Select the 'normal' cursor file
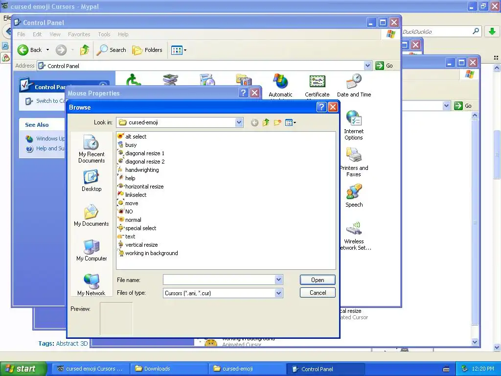Viewport: 501px width, 376px height. tap(129, 220)
